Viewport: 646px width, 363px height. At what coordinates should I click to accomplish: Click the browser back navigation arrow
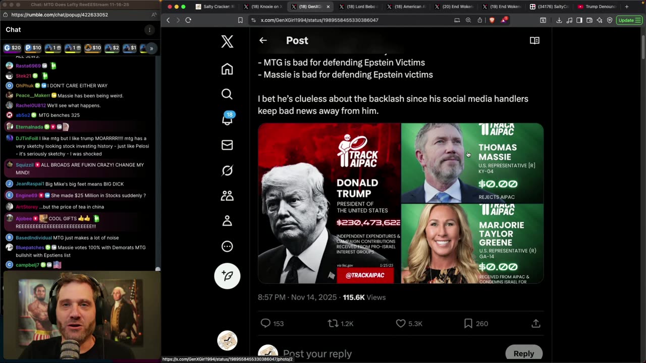click(169, 20)
